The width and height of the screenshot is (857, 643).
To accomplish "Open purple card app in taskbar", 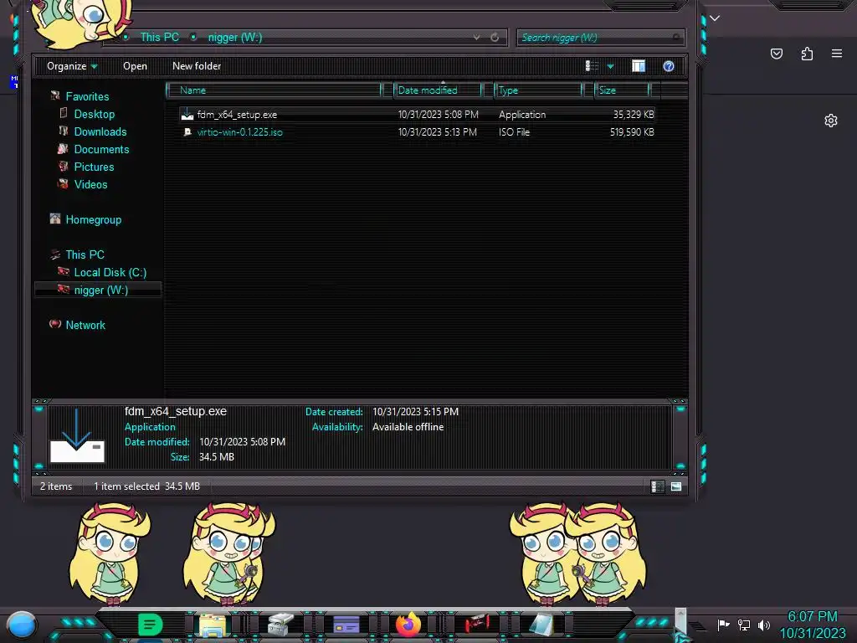I will tap(346, 625).
